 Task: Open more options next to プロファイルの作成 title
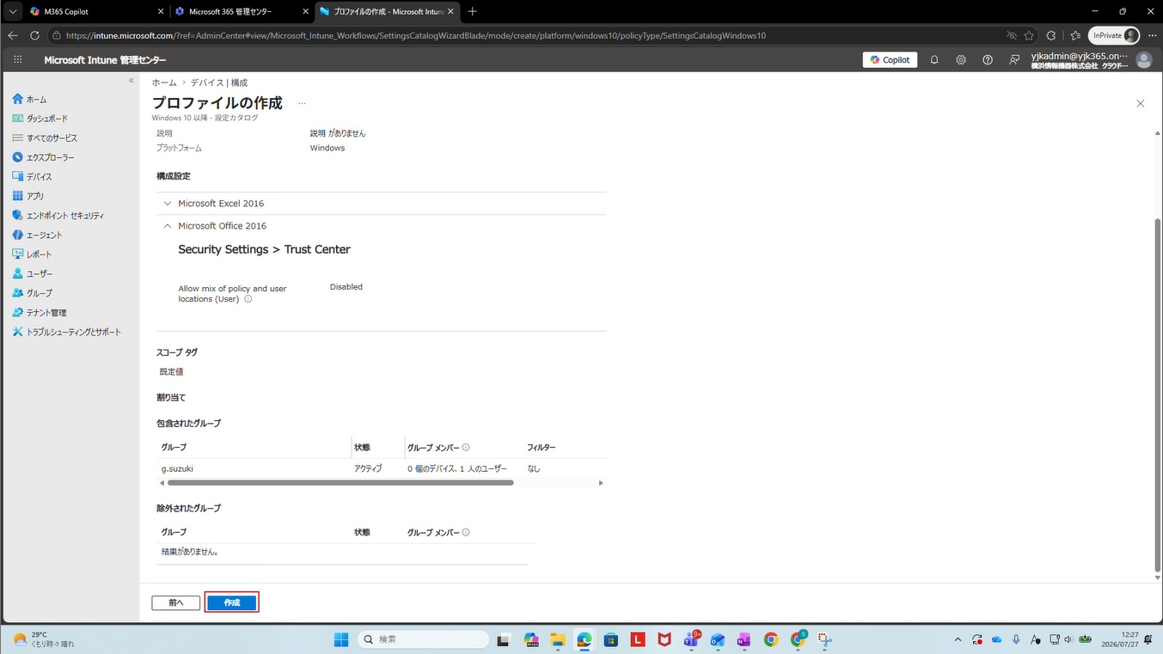(x=302, y=103)
